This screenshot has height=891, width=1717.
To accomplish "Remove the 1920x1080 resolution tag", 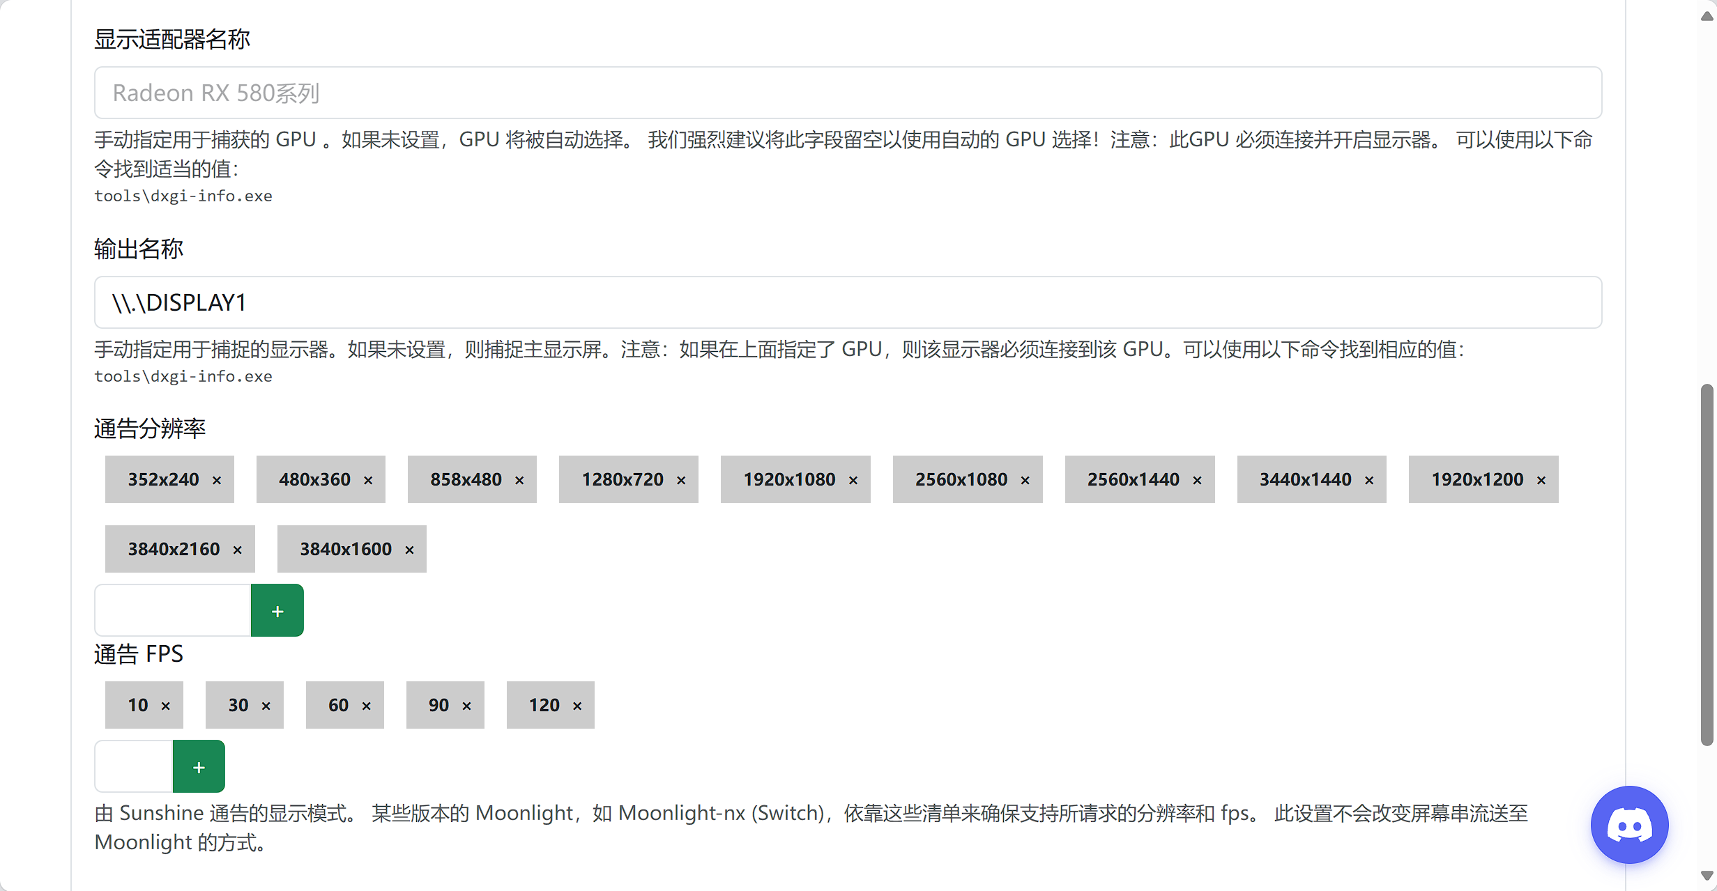I will [853, 480].
